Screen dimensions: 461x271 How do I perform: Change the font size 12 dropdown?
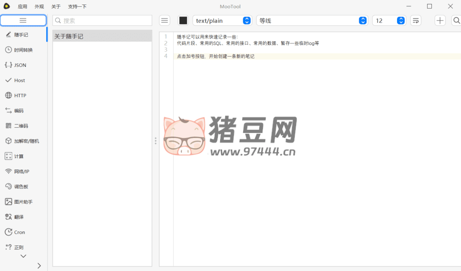pyautogui.click(x=389, y=21)
